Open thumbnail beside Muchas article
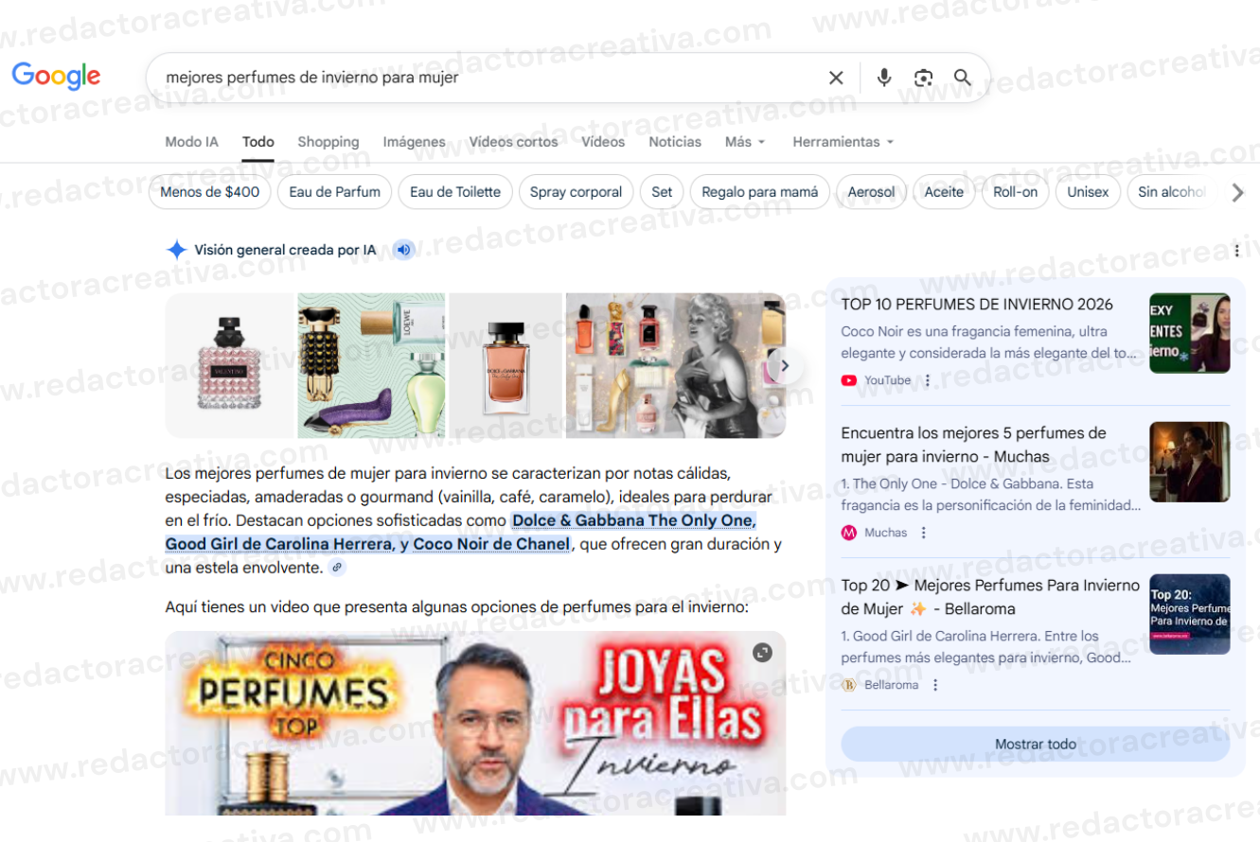 [x=1190, y=462]
